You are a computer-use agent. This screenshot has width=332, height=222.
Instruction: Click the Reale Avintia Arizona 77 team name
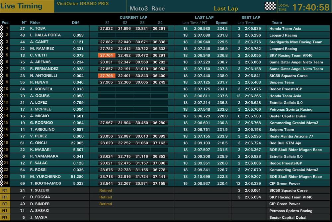click(291, 136)
